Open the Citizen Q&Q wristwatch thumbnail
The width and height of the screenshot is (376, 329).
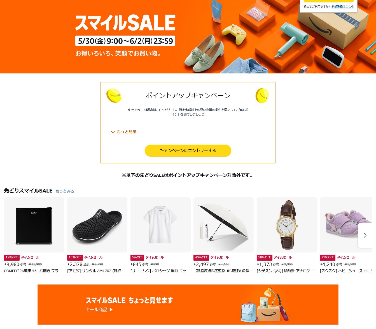point(287,225)
